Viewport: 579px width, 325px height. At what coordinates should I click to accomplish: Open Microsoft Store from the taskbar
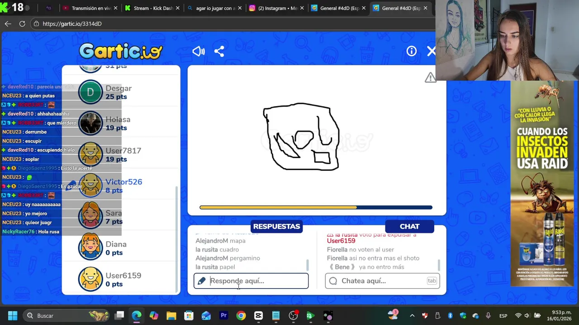189,316
